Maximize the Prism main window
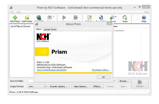Viewport: 159px width, 104px height. coord(140,7)
